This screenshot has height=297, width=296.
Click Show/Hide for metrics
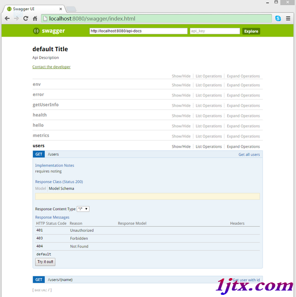click(181, 136)
